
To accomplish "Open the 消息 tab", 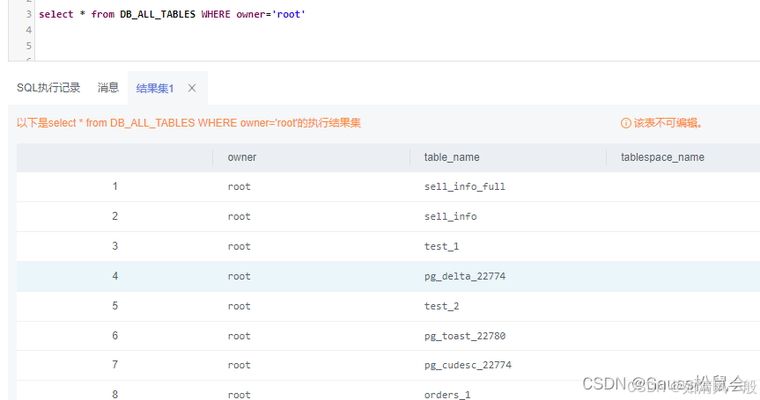I will (x=108, y=88).
